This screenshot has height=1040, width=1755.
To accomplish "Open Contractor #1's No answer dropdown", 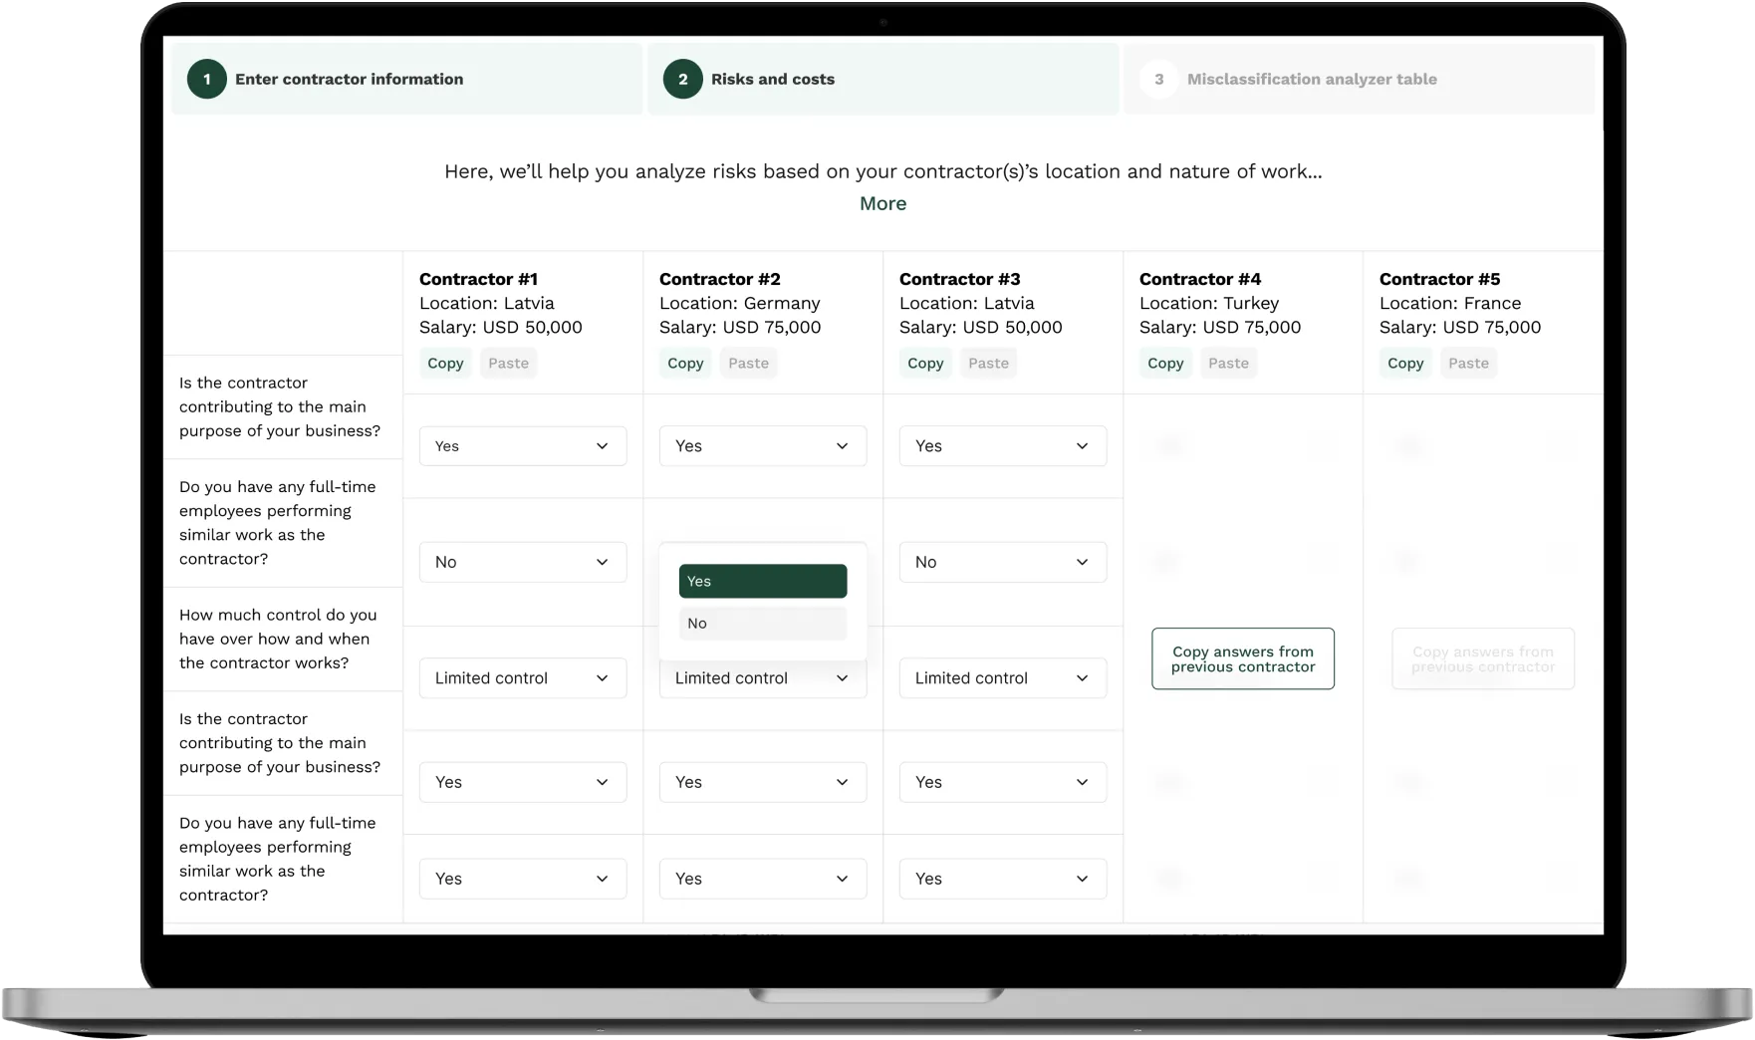I will pos(522,562).
